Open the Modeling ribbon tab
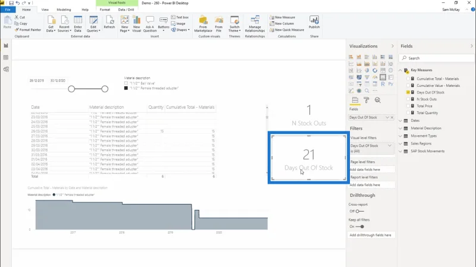 [x=64, y=10]
